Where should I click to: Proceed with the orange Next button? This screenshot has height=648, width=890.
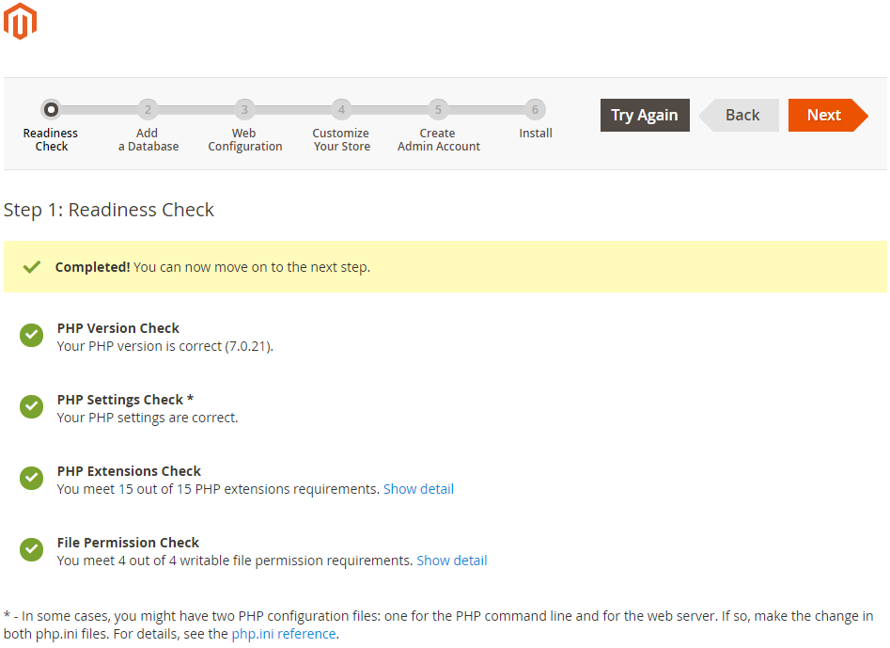824,115
